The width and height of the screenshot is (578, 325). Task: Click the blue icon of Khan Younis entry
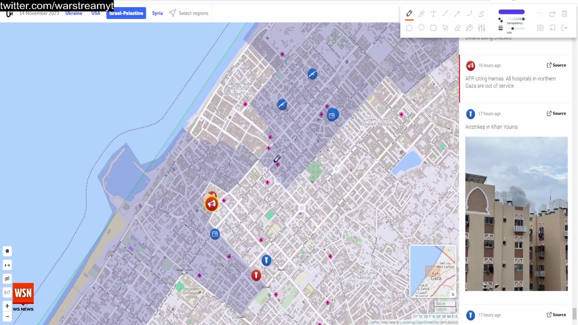point(471,114)
